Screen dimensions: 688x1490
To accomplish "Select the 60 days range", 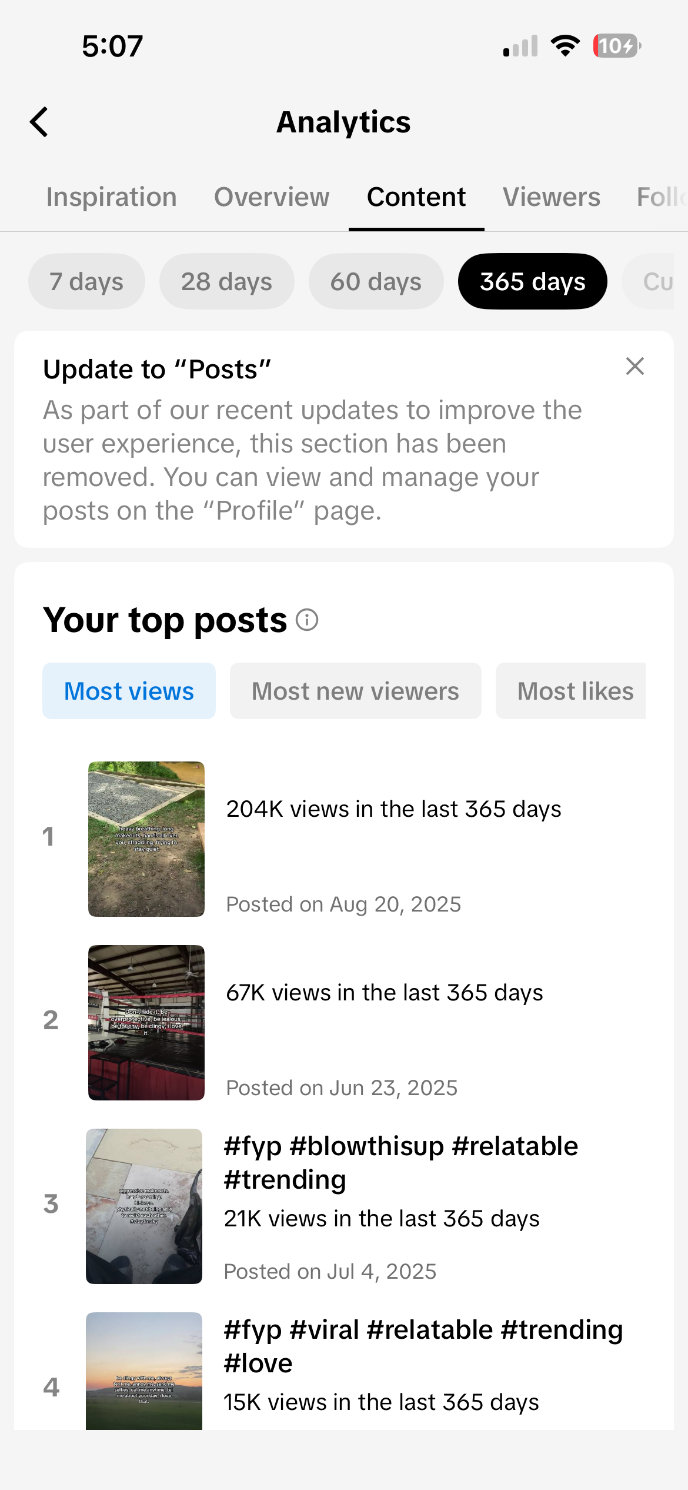I will pos(376,281).
